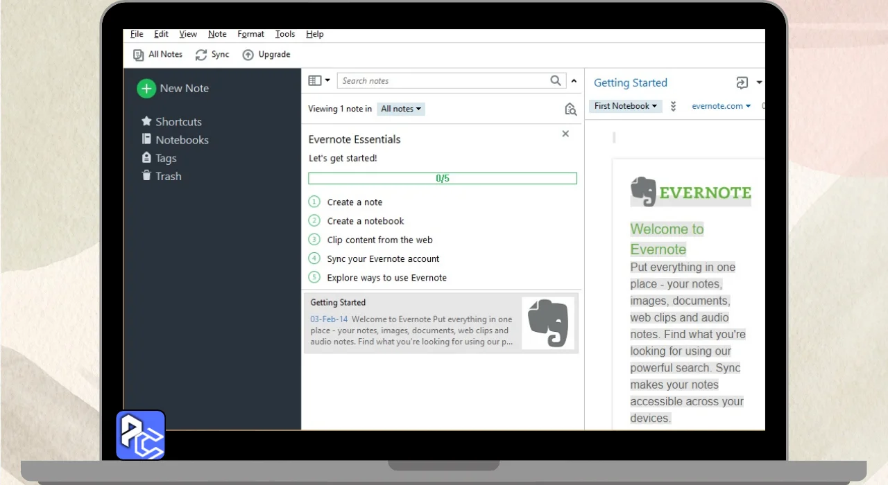Expand the view layout dropdown arrow
Image resolution: width=888 pixels, height=485 pixels.
click(x=327, y=80)
